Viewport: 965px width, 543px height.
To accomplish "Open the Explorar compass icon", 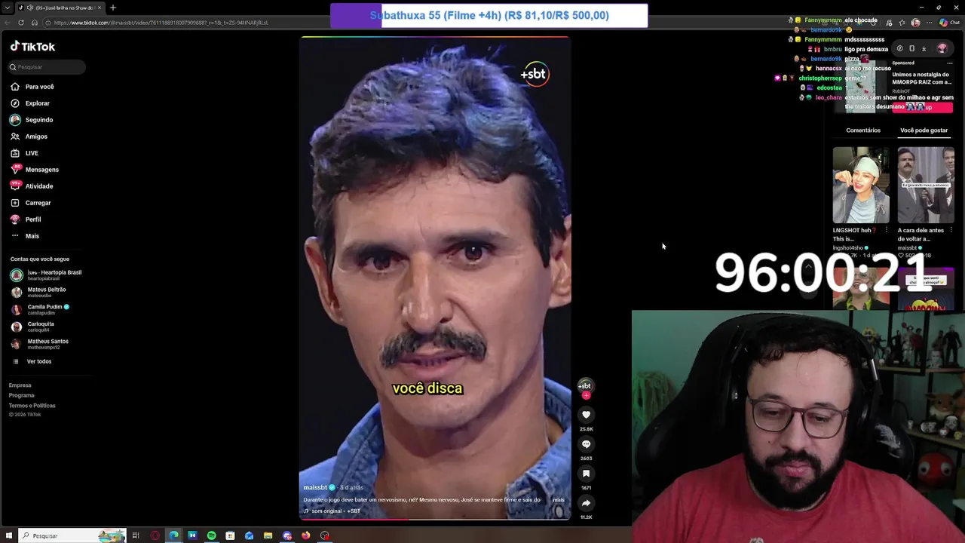I will 15,103.
